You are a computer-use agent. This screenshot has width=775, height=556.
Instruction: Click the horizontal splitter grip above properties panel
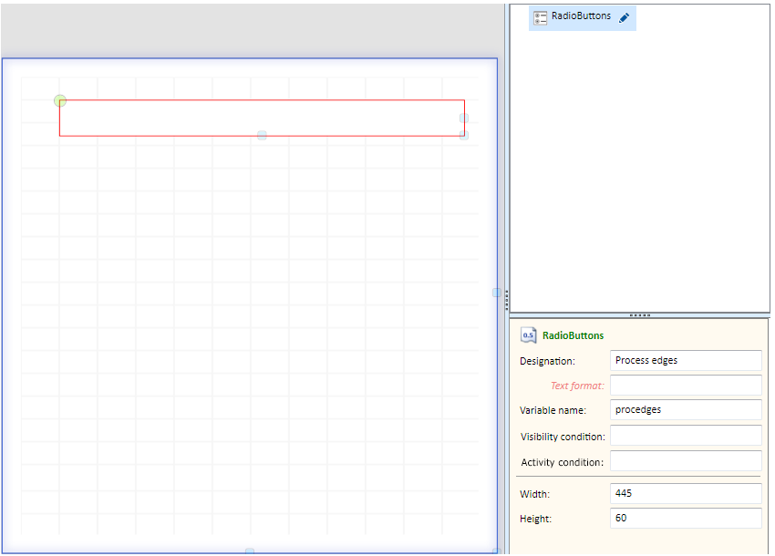click(x=639, y=314)
